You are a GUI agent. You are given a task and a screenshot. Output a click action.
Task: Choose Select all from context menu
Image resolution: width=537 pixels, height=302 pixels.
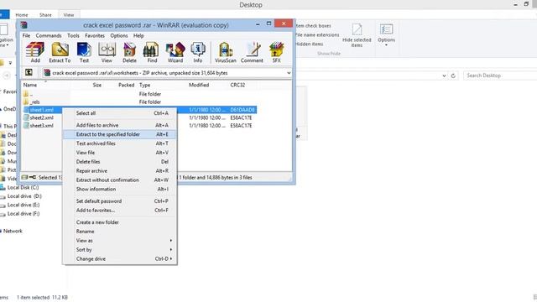[x=119, y=113]
